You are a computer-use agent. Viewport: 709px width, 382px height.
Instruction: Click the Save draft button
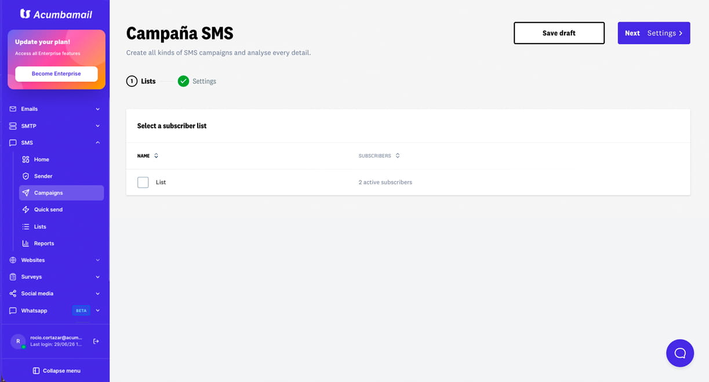[559, 33]
